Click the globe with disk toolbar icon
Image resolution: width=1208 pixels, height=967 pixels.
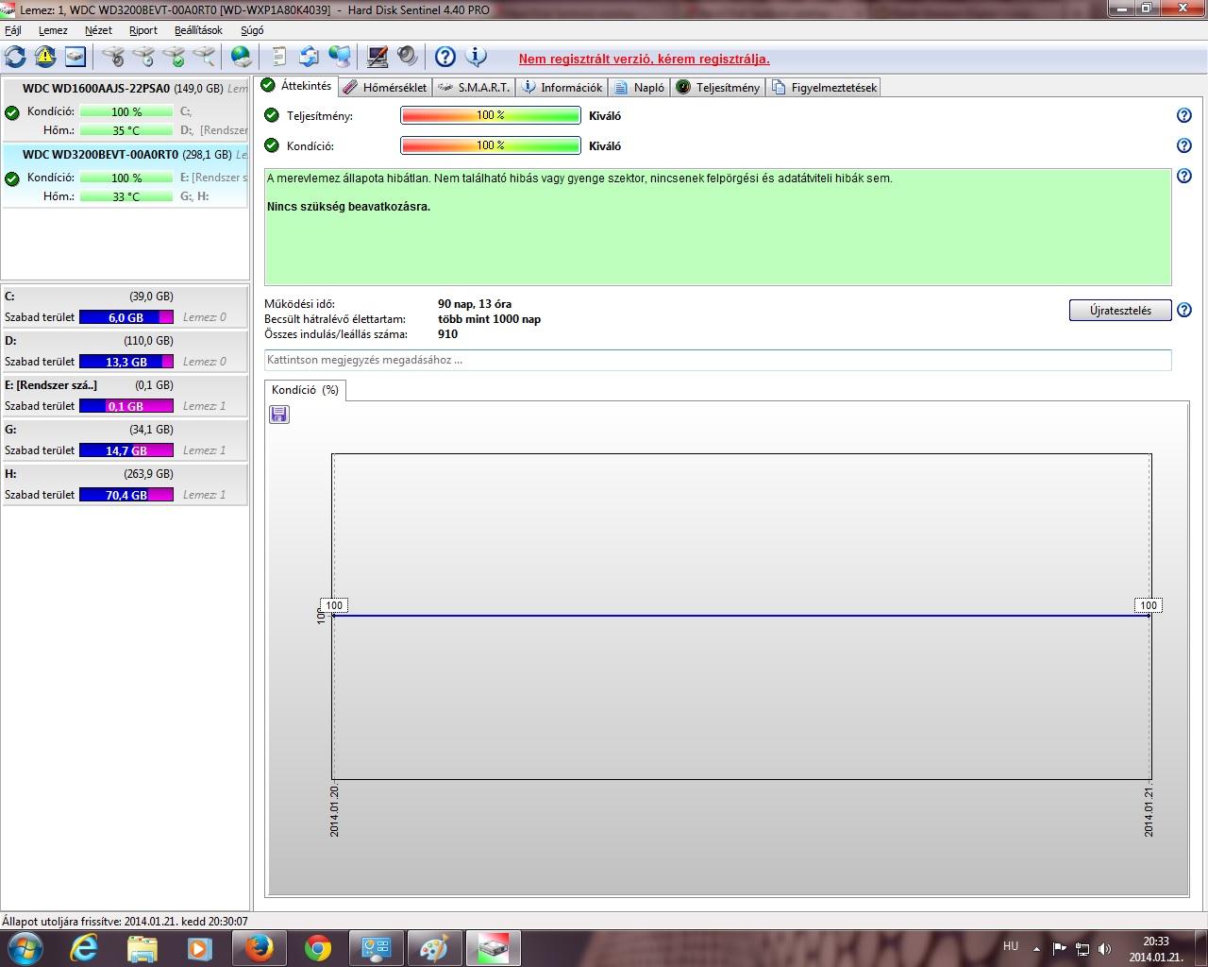[x=242, y=57]
